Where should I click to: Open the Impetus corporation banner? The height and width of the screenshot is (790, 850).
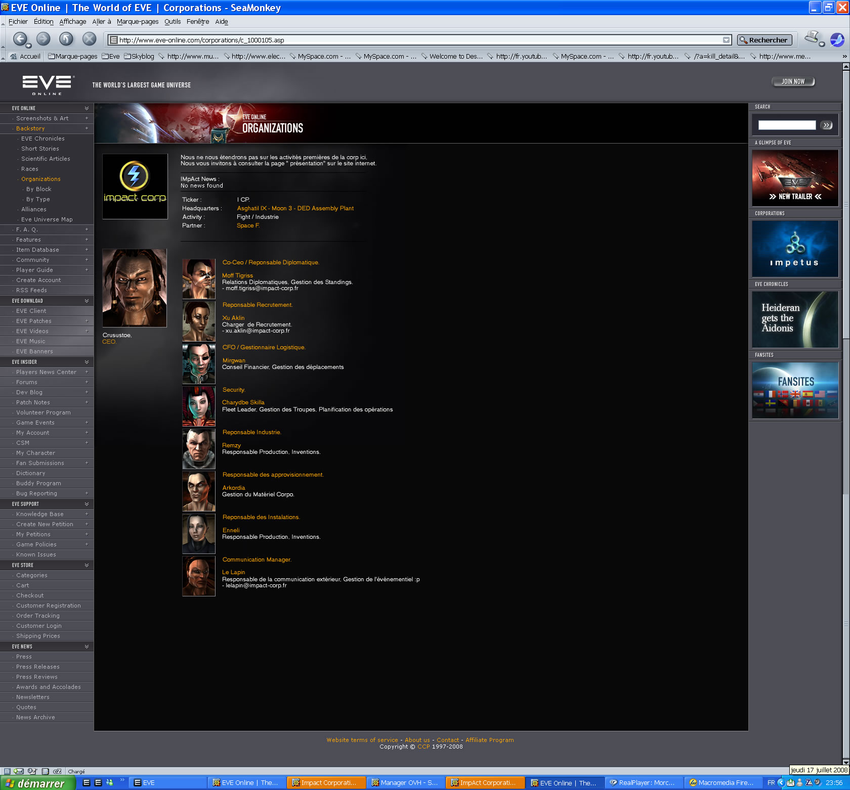(795, 249)
